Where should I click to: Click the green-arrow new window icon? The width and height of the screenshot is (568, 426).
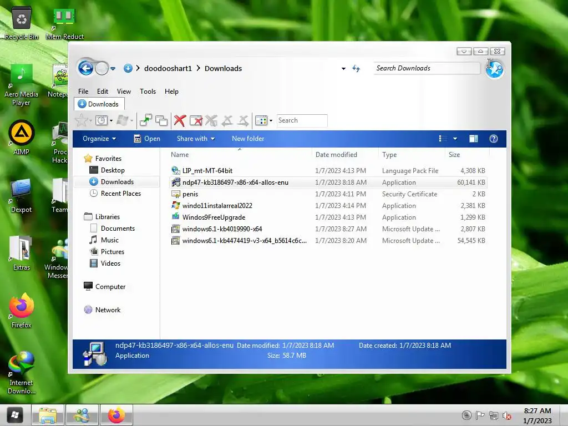click(x=146, y=120)
